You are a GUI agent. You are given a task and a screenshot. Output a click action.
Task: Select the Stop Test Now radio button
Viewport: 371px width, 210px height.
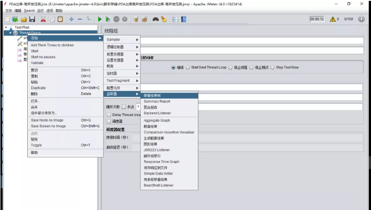click(x=272, y=67)
